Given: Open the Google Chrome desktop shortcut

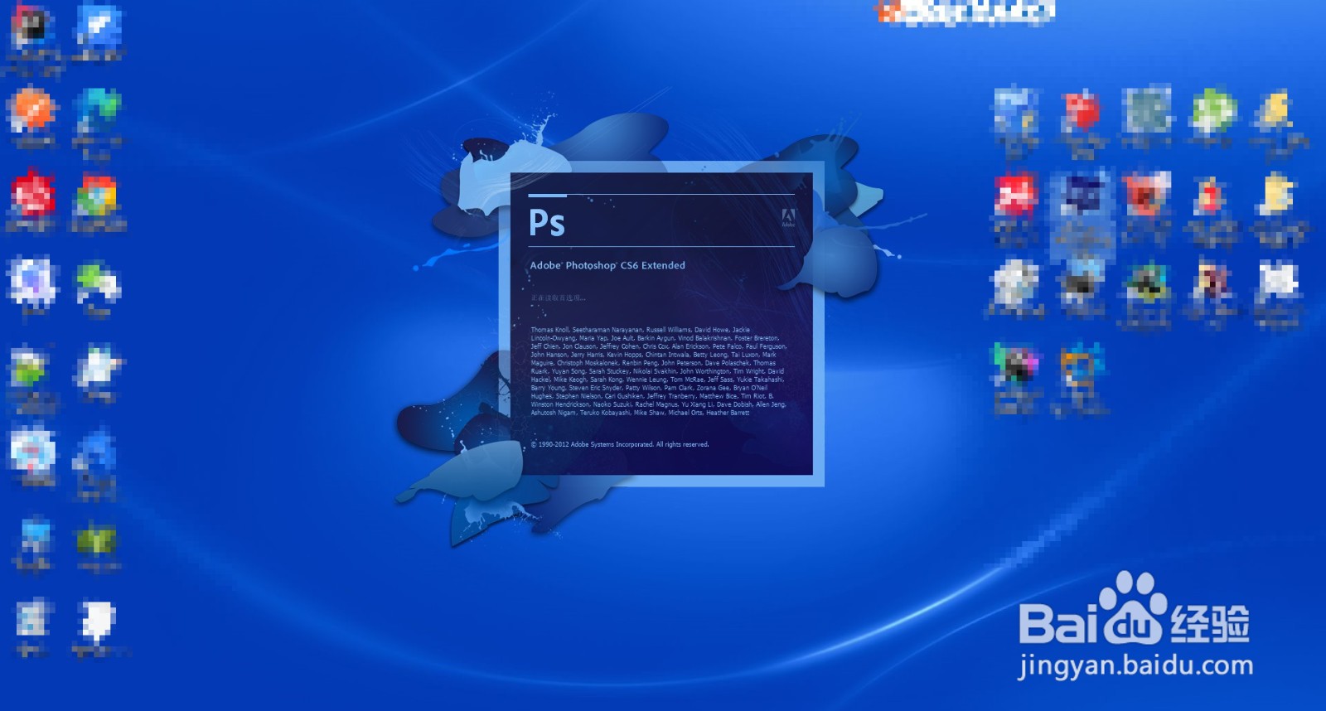Looking at the screenshot, I should pyautogui.click(x=97, y=201).
